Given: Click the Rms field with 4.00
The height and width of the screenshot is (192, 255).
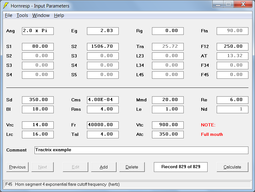Looking at the screenshot, I should coord(103,109).
